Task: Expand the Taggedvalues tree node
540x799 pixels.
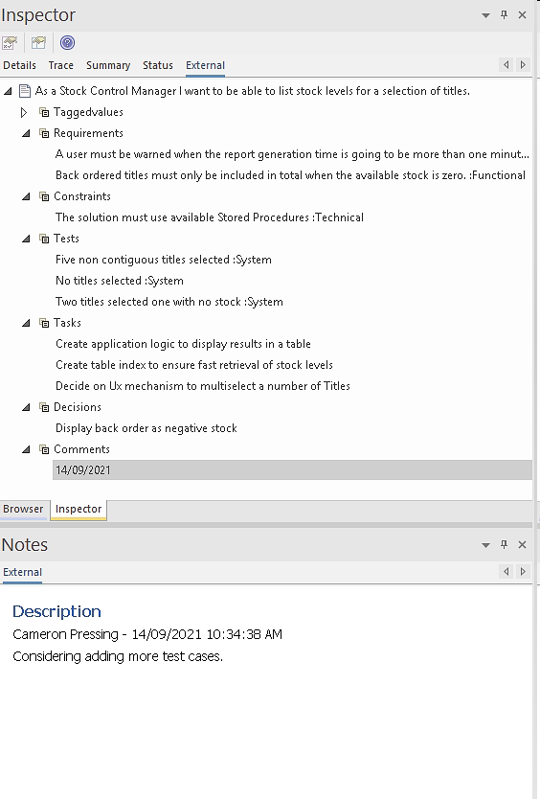Action: click(x=24, y=113)
